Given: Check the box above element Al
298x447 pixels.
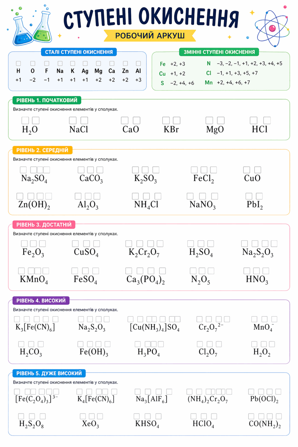Looking at the screenshot, I should pyautogui.click(x=138, y=63).
